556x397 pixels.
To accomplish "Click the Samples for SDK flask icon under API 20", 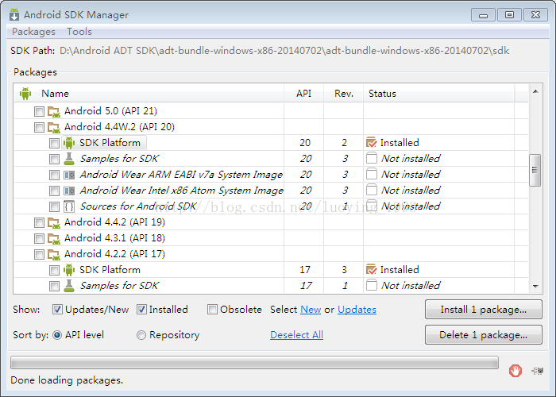I will (x=69, y=159).
